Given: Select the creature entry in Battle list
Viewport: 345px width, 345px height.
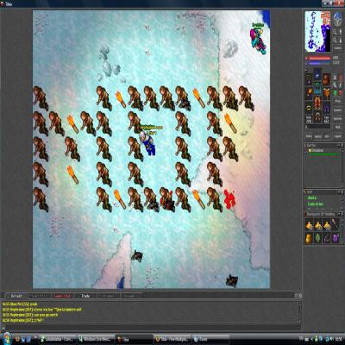Looking at the screenshot, I should (x=322, y=152).
